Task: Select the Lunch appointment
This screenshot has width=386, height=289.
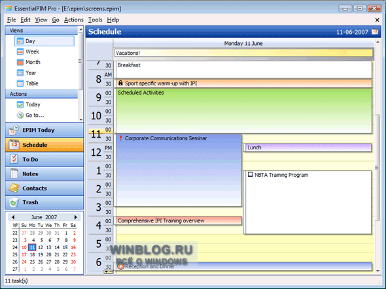Action: 307,147
